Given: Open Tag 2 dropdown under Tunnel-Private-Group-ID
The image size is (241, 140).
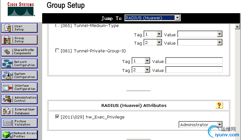Looking at the screenshot, I should pos(141,70).
